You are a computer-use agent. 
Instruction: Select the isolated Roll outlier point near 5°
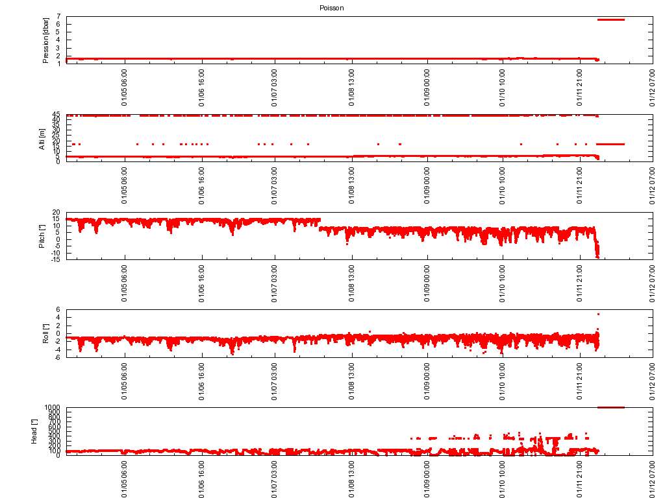598,314
